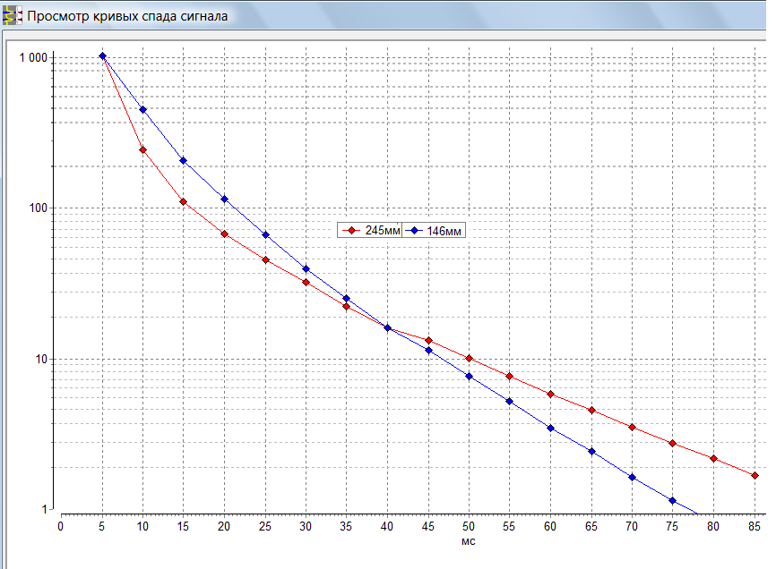Click the blue data point at 45 ms
Image resolution: width=776 pixels, height=569 pixels.
pos(428,350)
